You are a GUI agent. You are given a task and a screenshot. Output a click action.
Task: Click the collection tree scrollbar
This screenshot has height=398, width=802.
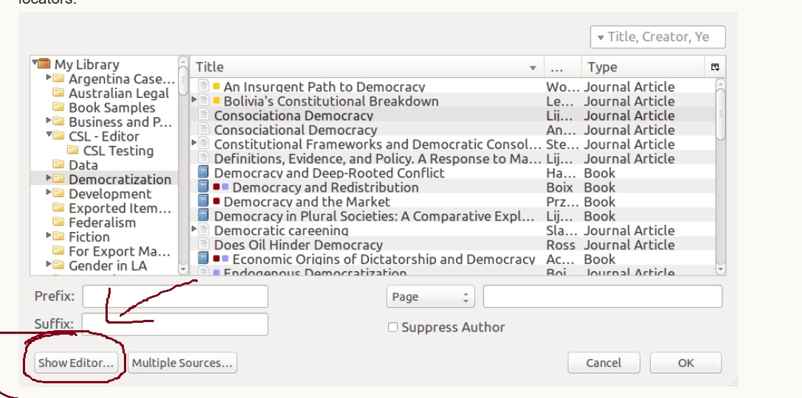183,166
